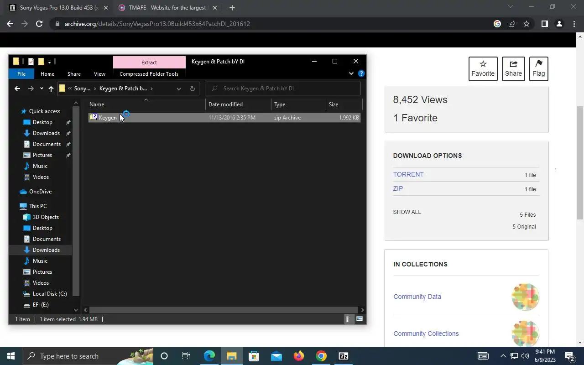Open Windows Start menu
The image size is (584, 365).
(x=10, y=356)
